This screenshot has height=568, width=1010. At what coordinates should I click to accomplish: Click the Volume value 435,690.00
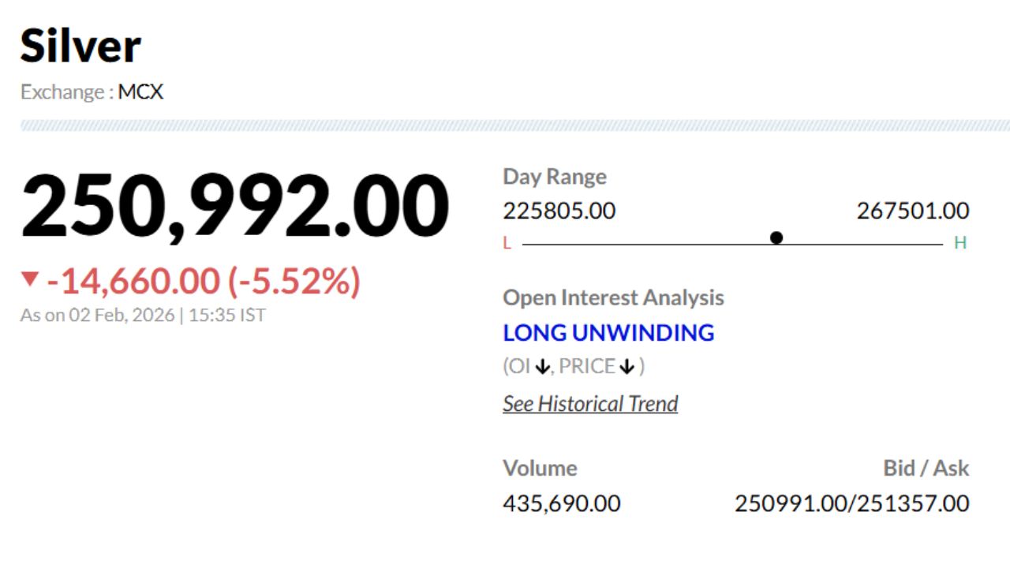coord(561,503)
